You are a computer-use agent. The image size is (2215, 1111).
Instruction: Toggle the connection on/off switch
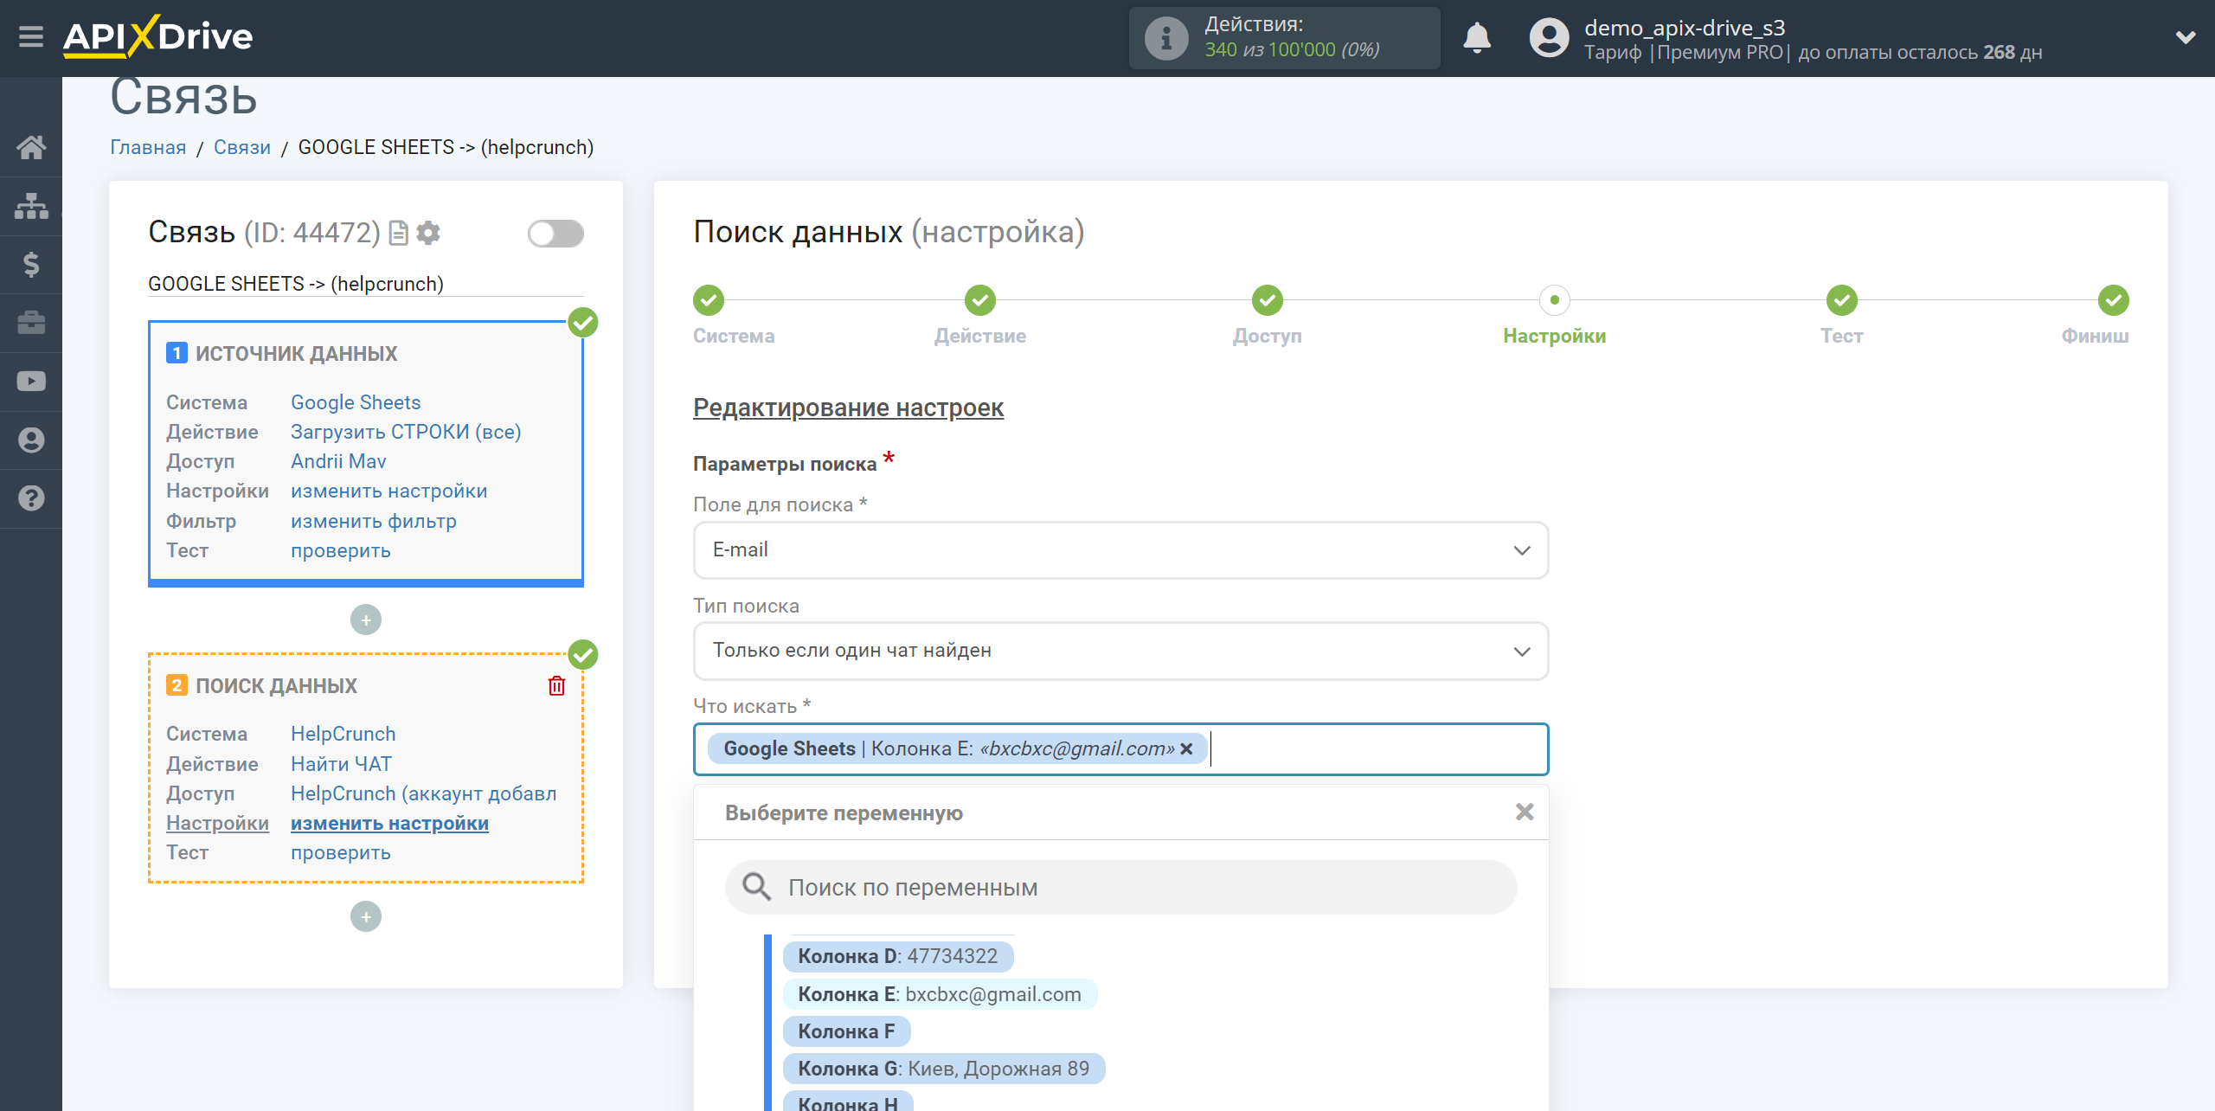click(555, 234)
